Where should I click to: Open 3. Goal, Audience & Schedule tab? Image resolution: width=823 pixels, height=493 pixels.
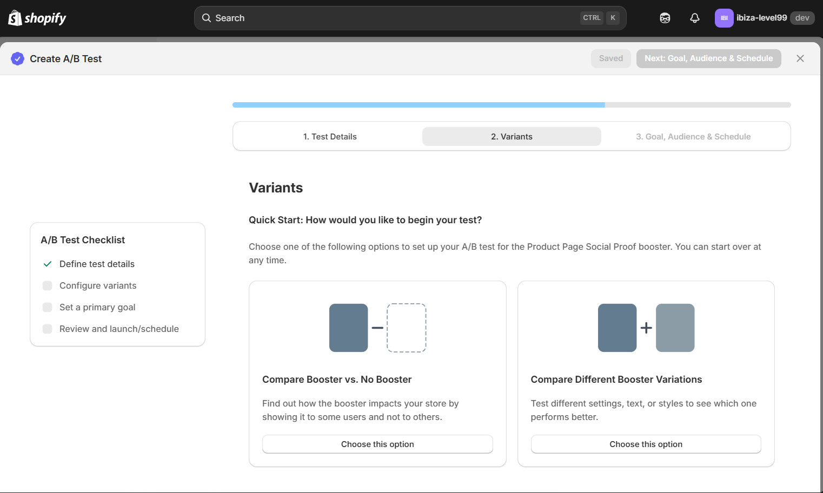click(x=693, y=137)
